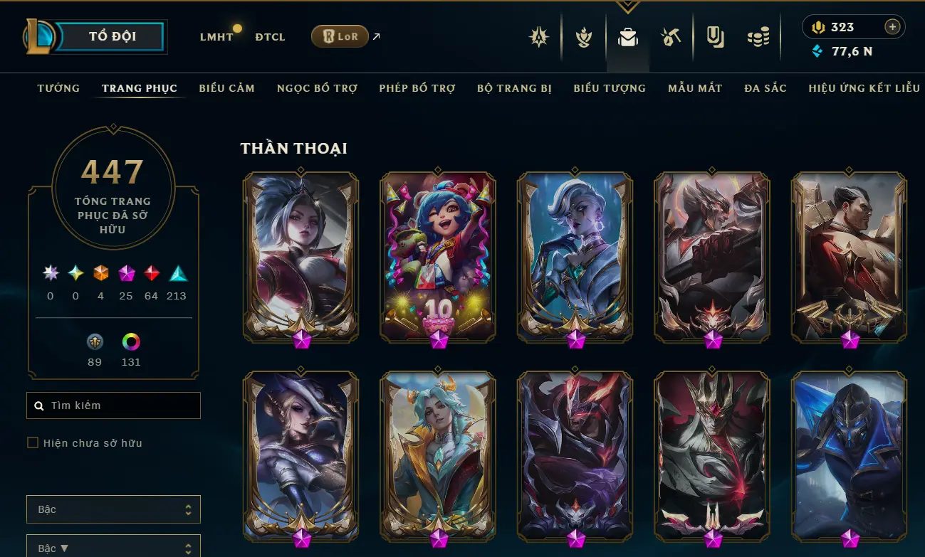Image resolution: width=925 pixels, height=557 pixels.
Task: Open the Profile laurel icon
Action: [584, 37]
